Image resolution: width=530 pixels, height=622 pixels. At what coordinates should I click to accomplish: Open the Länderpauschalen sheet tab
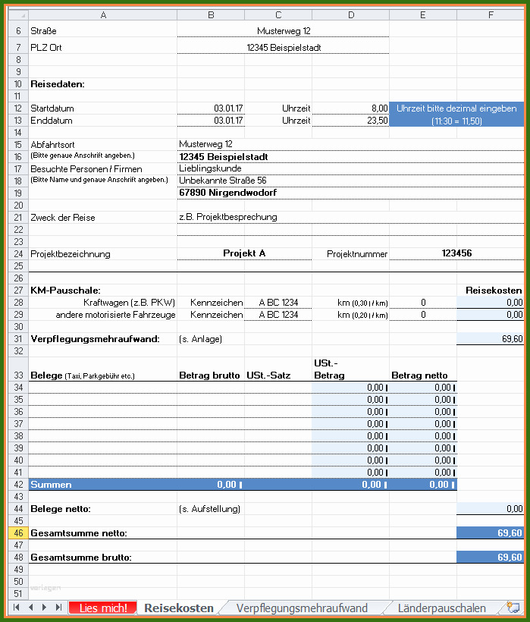441,608
